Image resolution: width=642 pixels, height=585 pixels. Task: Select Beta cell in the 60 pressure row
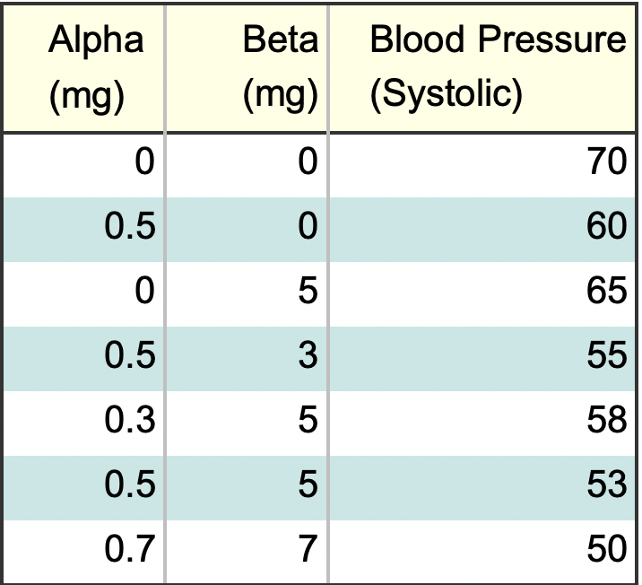[307, 228]
